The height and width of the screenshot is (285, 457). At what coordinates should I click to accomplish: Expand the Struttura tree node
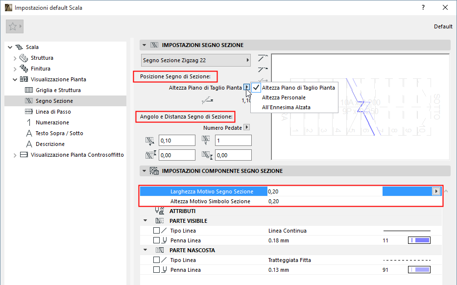(x=15, y=58)
